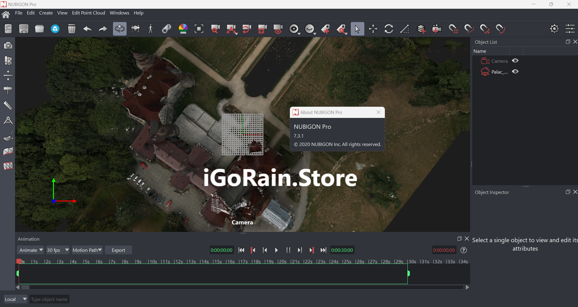Click the Type object name field
This screenshot has width=578, height=307.
coord(49,299)
